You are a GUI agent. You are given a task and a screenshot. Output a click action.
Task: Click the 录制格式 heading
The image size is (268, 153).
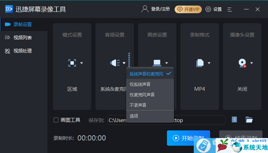[200, 35]
